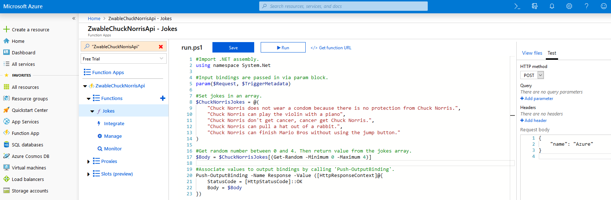Click Home breadcrumb link
Screen dimensions: 611x200
pos(94,18)
